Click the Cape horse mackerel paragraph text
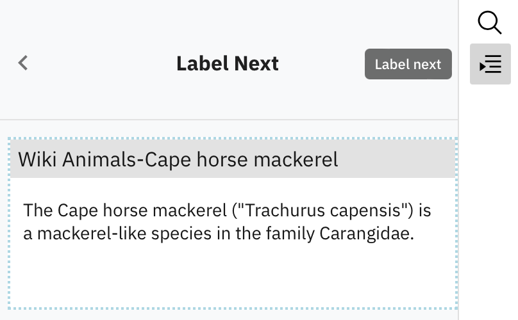Screen dimensions: 518x320 [x=227, y=221]
